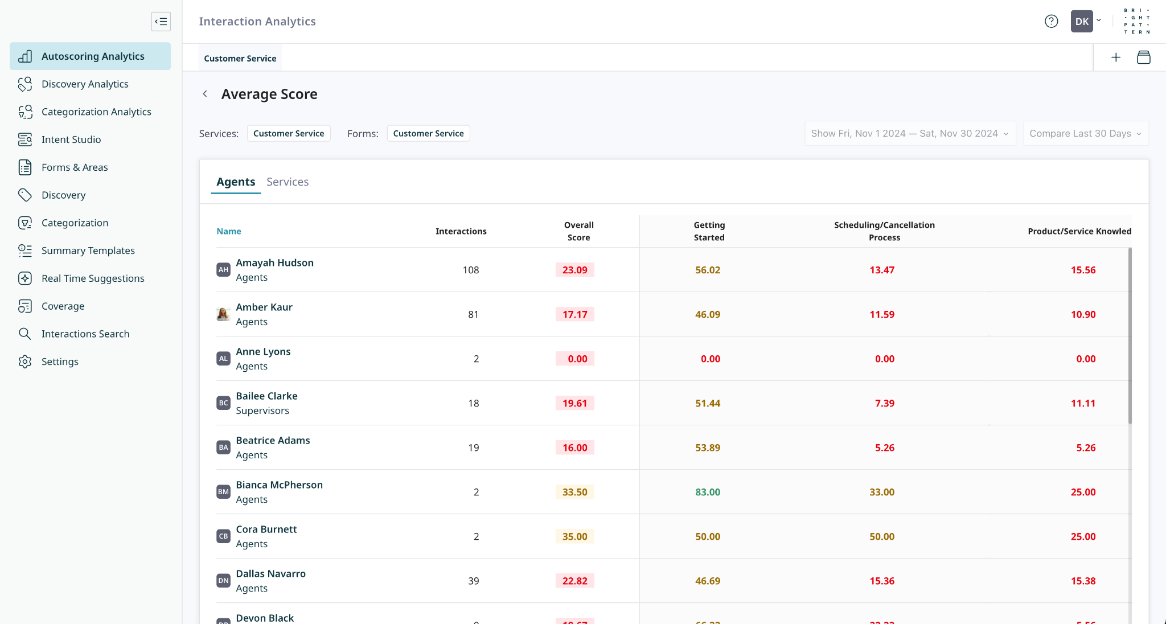Click Amber Kaur's profile photo
1166x624 pixels.
pos(223,314)
